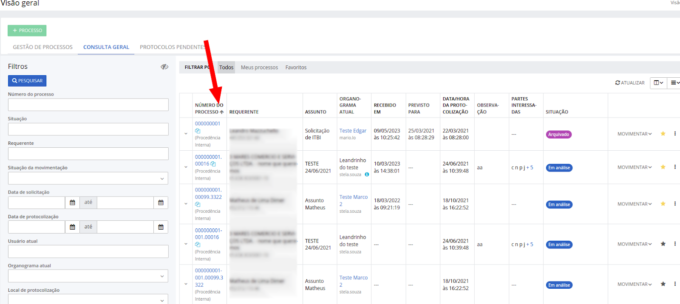Click copy icon next to process 000000001
This screenshot has width=680, height=304.
click(198, 131)
